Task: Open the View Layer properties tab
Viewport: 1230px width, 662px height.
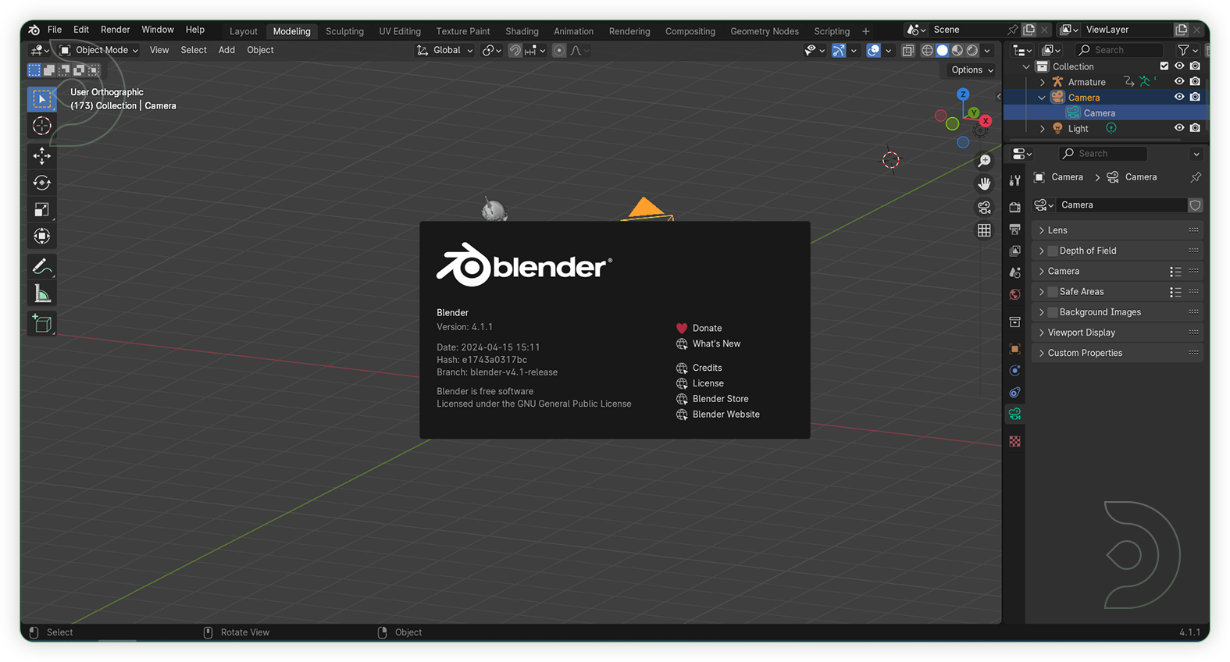Action: click(x=1014, y=251)
